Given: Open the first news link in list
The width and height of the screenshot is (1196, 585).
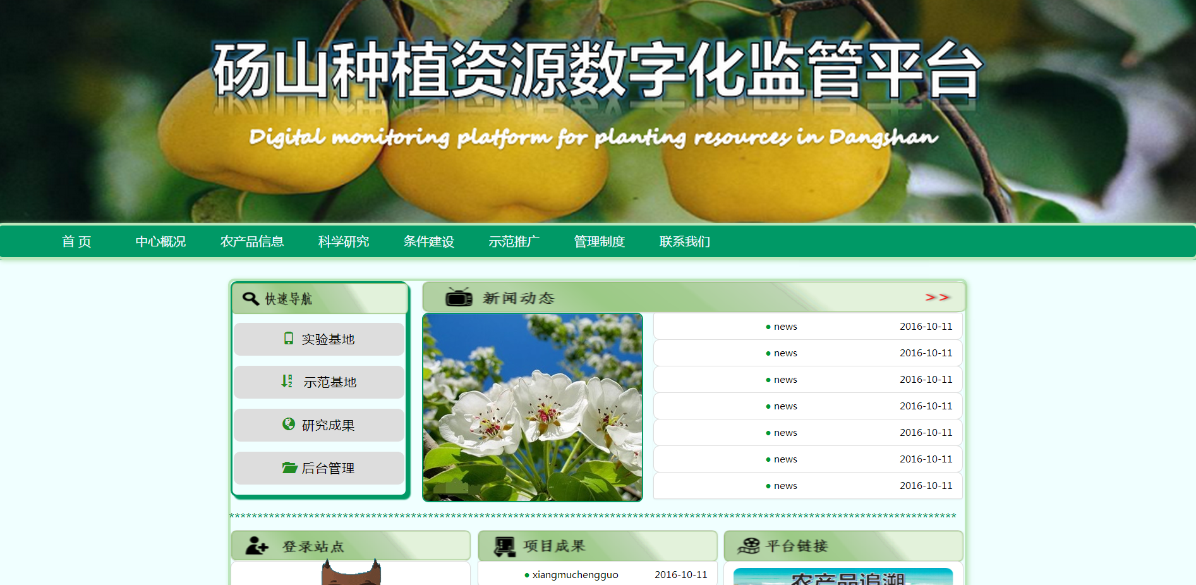Looking at the screenshot, I should point(785,327).
